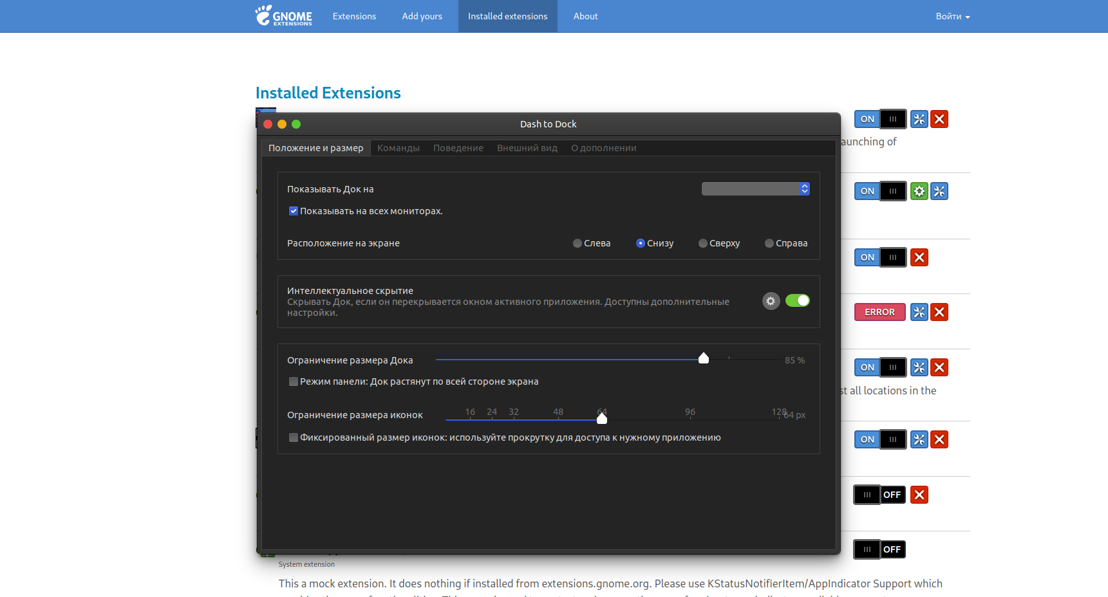This screenshot has width=1108, height=597.
Task: Toggle the Интеллектуальное скрытие switch
Action: pyautogui.click(x=798, y=300)
